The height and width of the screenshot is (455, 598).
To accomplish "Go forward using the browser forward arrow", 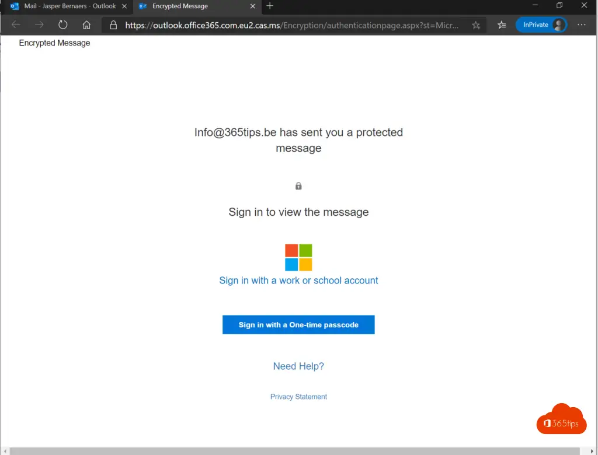I will 39,24.
